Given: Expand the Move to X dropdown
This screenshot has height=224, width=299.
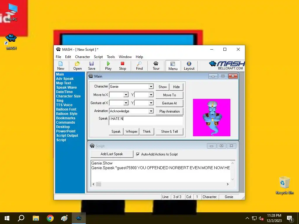Looking at the screenshot, I should tap(126, 95).
